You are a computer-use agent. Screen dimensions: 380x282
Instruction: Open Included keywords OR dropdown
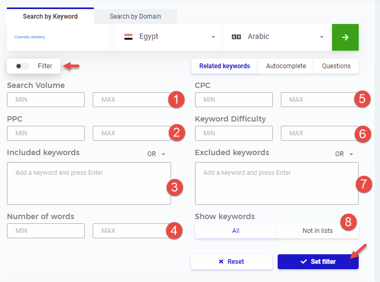[156, 154]
